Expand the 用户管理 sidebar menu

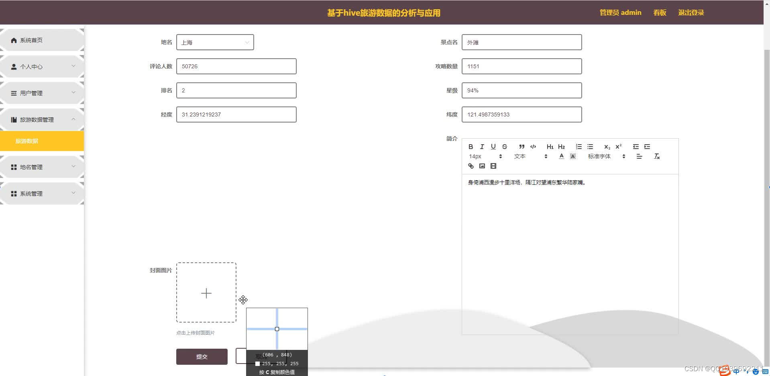(42, 93)
